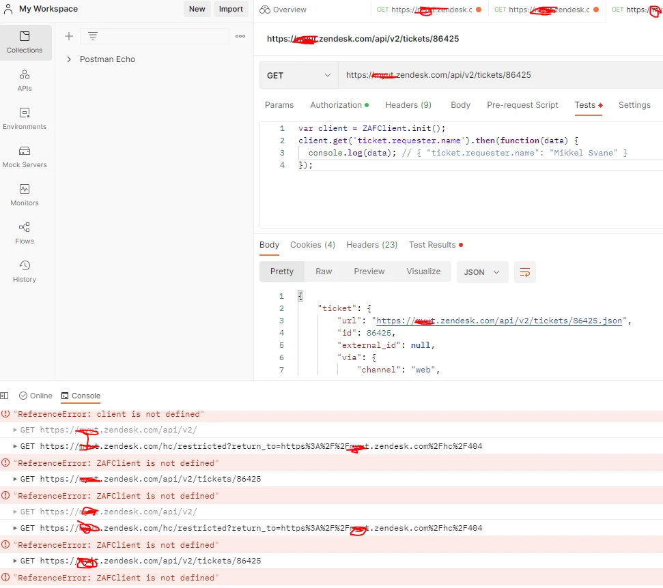The height and width of the screenshot is (588, 663).
Task: Expand second GET /api/v2/ console entry
Action: click(x=15, y=512)
